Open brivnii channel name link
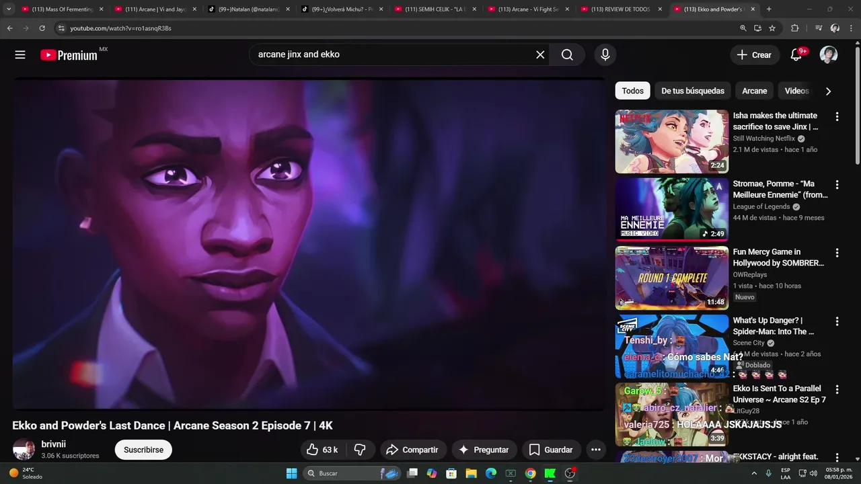Screen dimensions: 861x484 pyautogui.click(x=54, y=444)
